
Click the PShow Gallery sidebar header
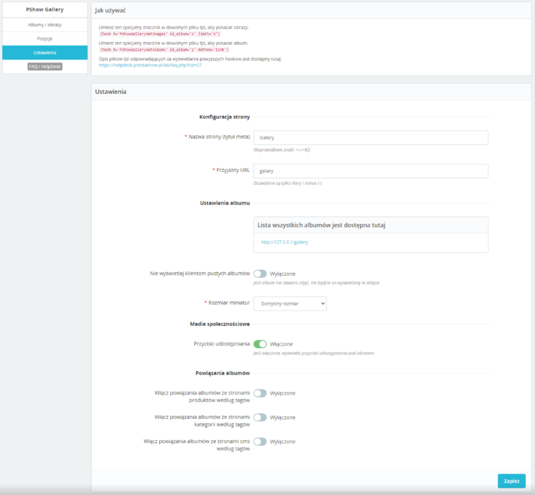(45, 9)
